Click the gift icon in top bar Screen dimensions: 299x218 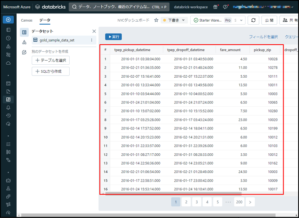tap(216, 7)
